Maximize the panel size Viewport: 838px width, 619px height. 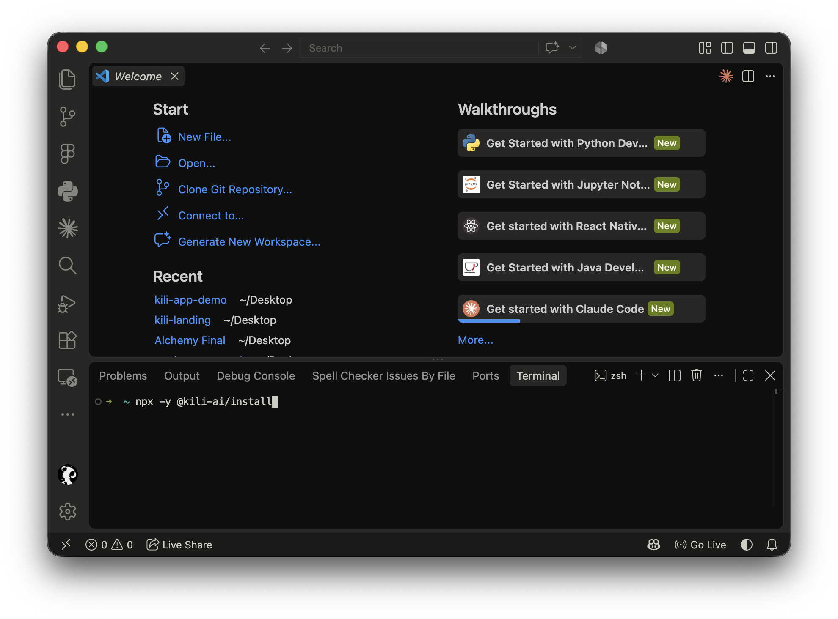point(748,375)
